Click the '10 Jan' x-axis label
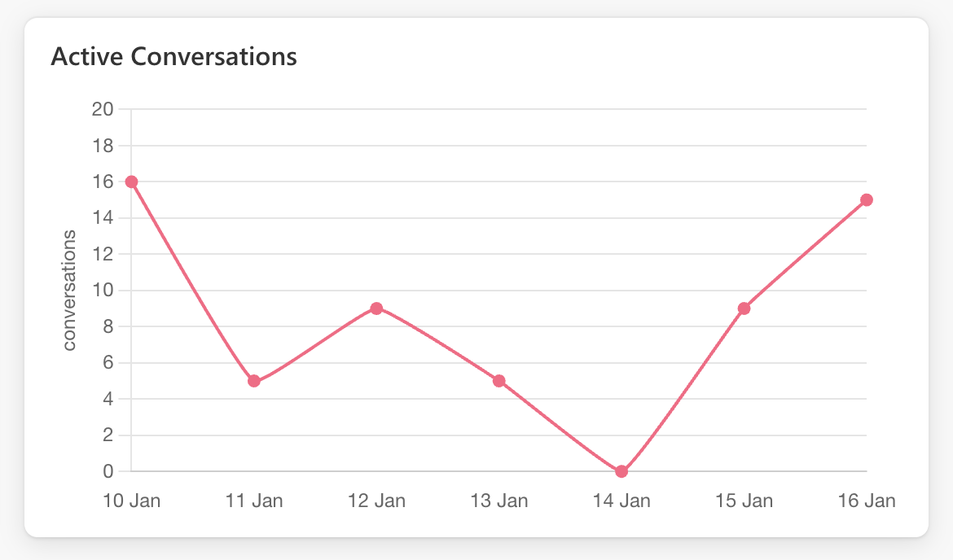Viewport: 953px width, 560px height. (x=131, y=501)
